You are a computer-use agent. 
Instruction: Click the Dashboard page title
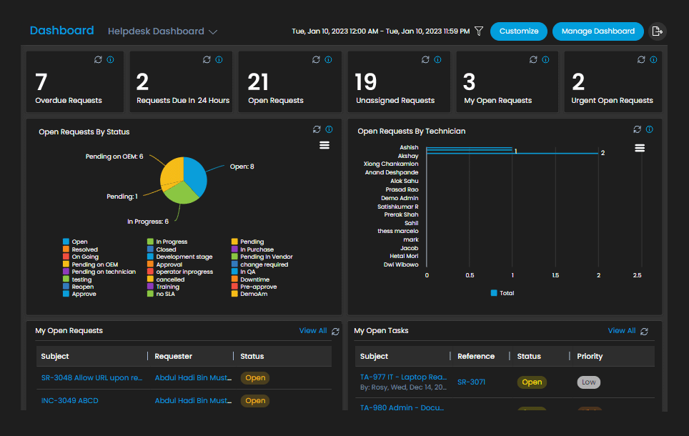61,30
